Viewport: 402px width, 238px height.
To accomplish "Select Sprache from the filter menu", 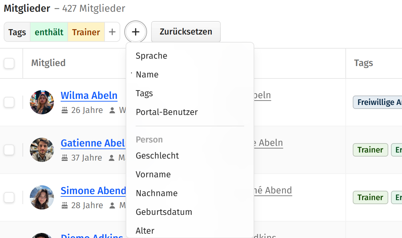I will 151,56.
